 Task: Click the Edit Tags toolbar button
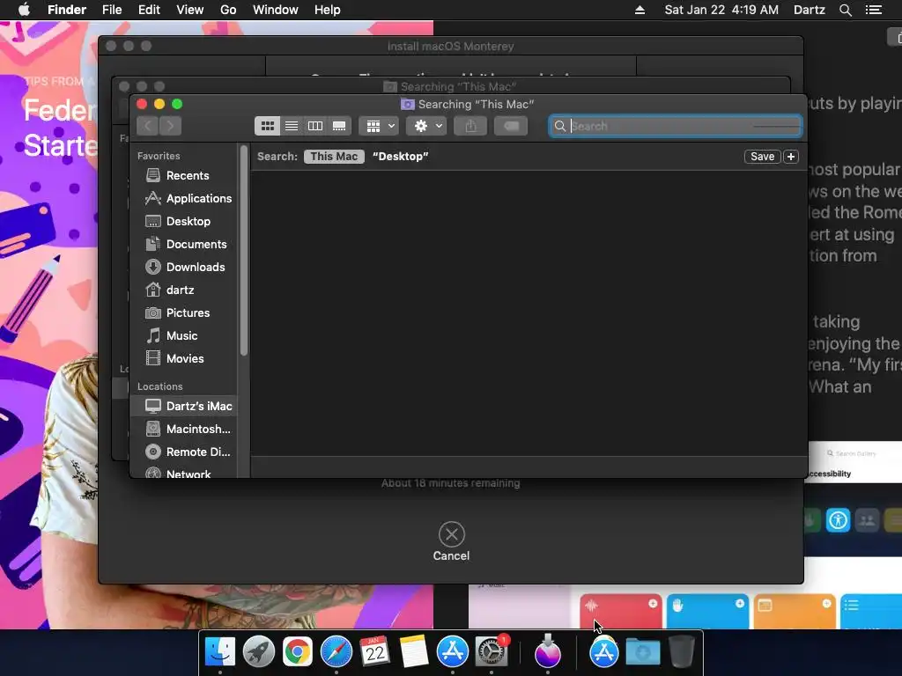point(511,126)
